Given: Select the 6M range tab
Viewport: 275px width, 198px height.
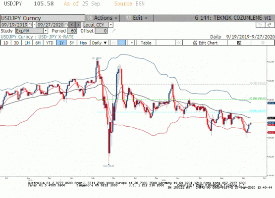Looking at the screenshot, I should pos(38,43).
